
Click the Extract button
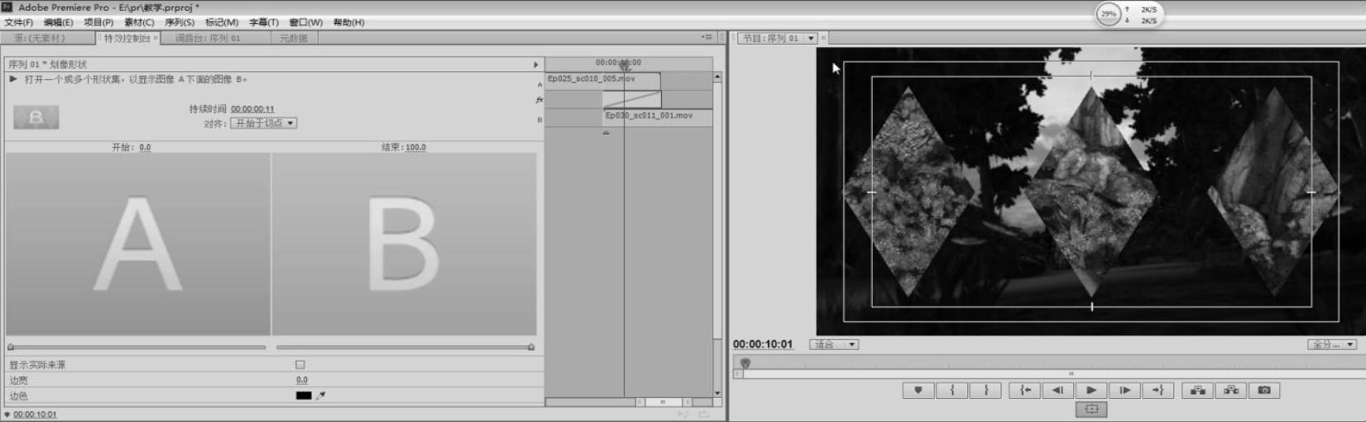pos(1231,391)
